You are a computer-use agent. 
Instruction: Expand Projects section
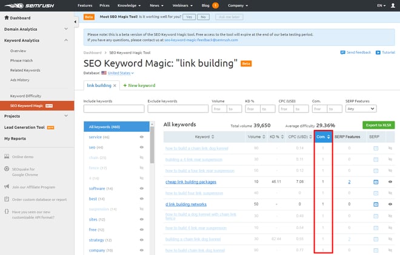pyautogui.click(x=66, y=116)
